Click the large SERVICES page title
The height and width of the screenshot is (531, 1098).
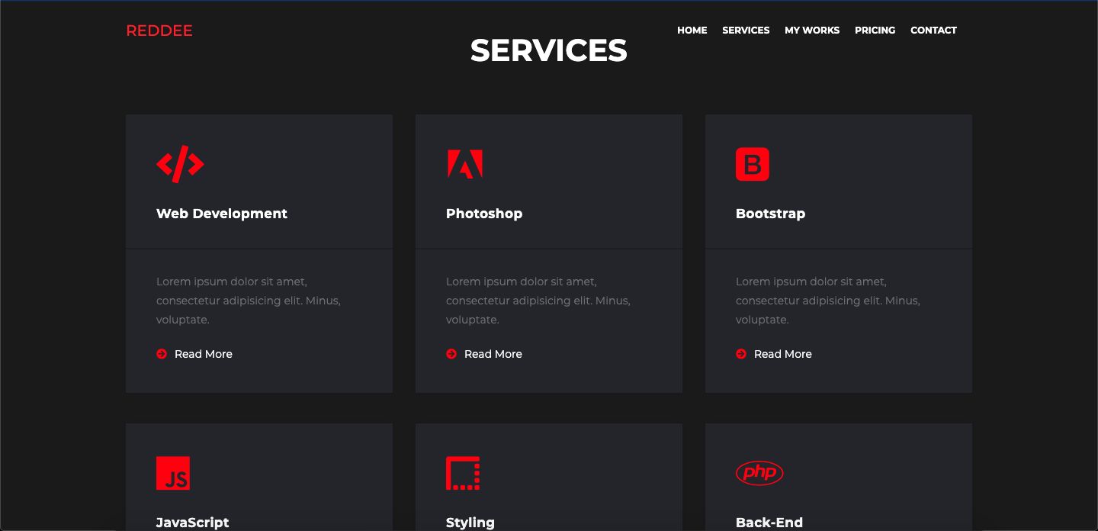(x=549, y=51)
